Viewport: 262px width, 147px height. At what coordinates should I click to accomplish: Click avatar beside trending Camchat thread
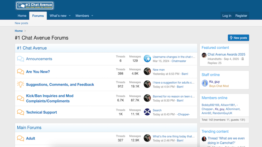[204, 139]
